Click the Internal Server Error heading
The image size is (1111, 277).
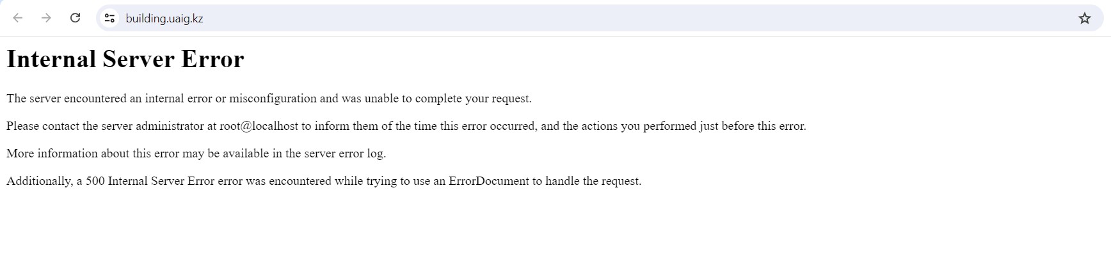pyautogui.click(x=125, y=59)
